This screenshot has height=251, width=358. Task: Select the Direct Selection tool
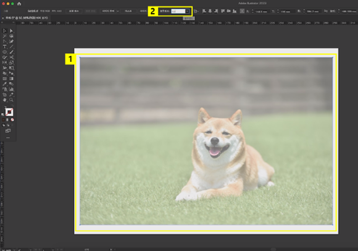click(11, 30)
